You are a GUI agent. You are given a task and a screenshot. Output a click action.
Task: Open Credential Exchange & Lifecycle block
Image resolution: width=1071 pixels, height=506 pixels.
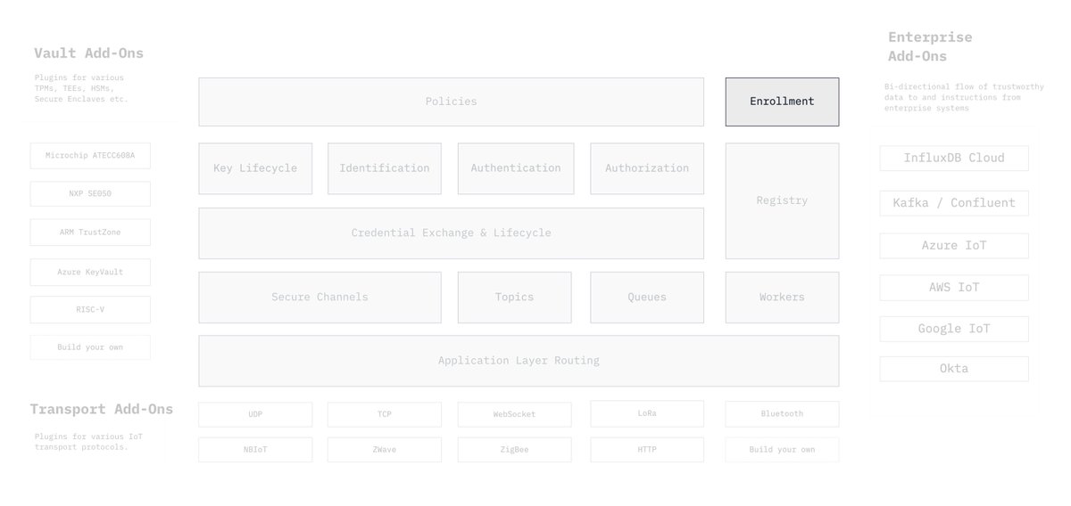pos(451,233)
